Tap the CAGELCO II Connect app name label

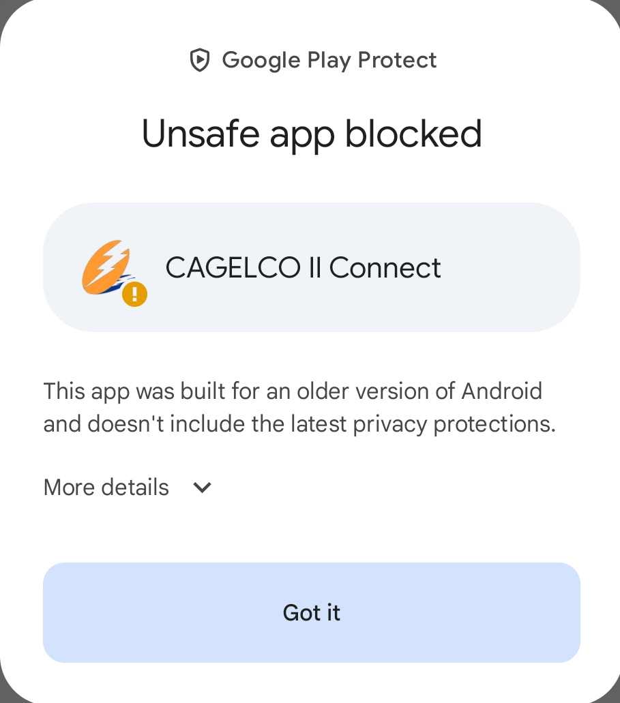[x=303, y=267]
